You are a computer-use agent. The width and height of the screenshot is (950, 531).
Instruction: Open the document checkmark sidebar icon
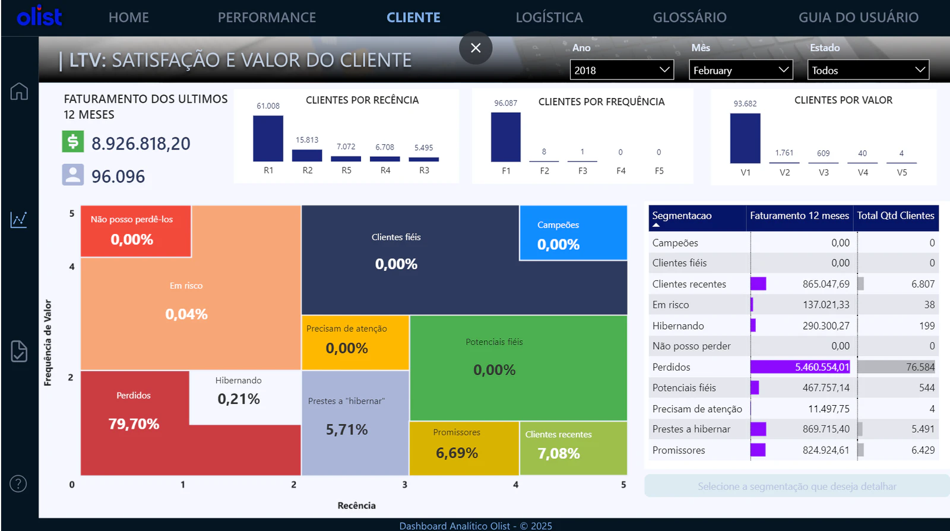click(x=19, y=351)
